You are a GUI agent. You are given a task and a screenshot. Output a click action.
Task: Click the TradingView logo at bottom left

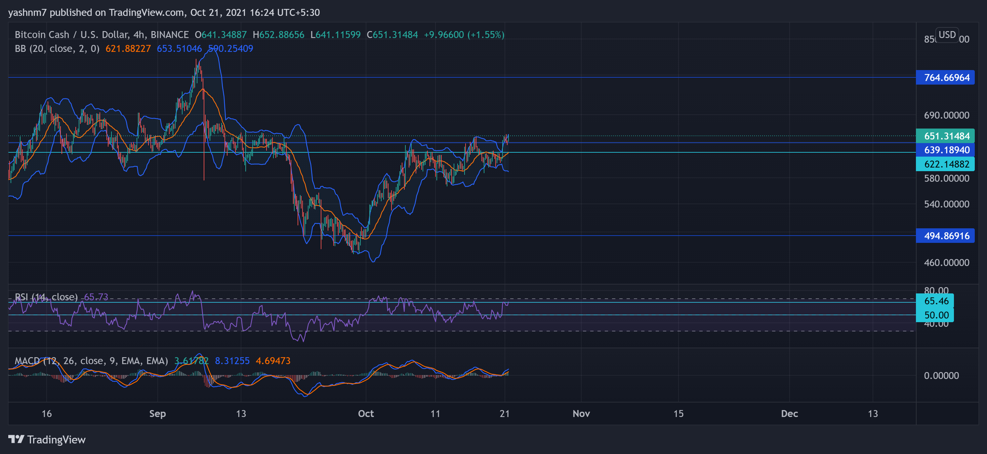[47, 439]
